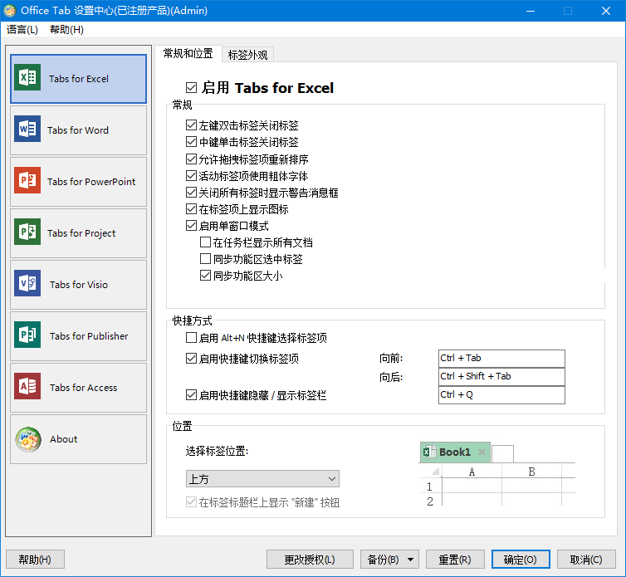This screenshot has width=626, height=577.
Task: Check 在任务栏显示所有文档 option
Action: 205,242
